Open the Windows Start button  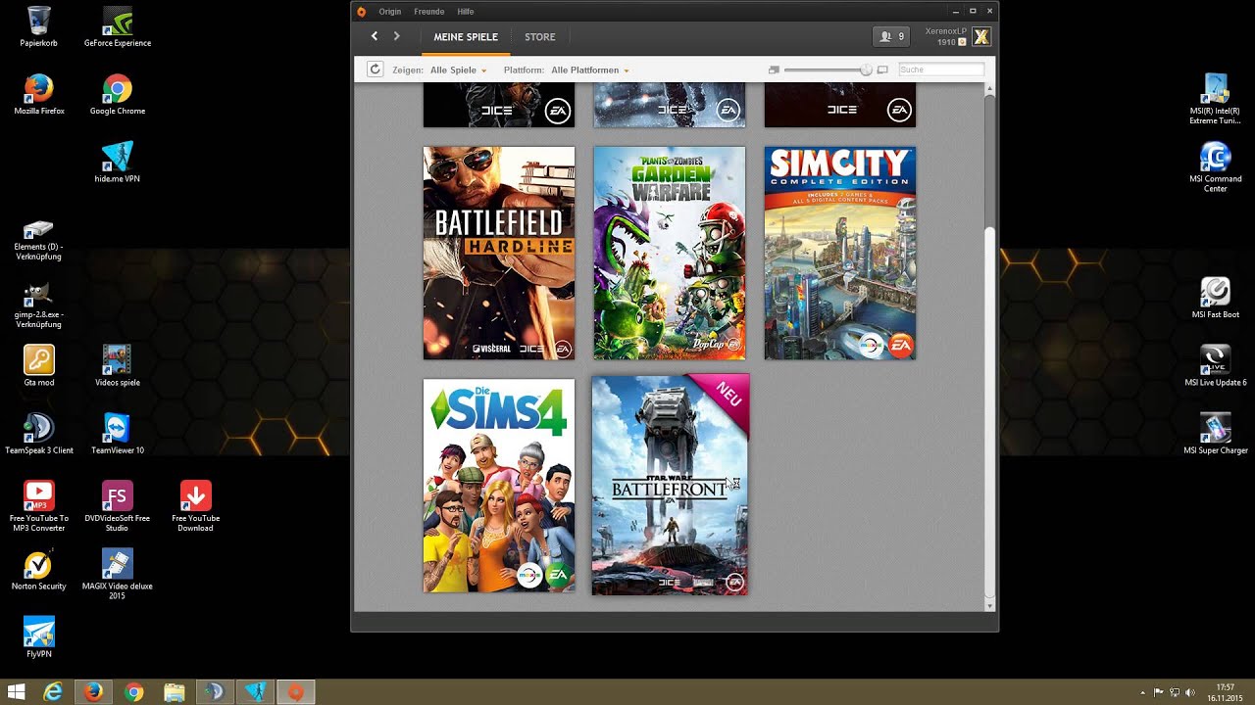point(16,692)
